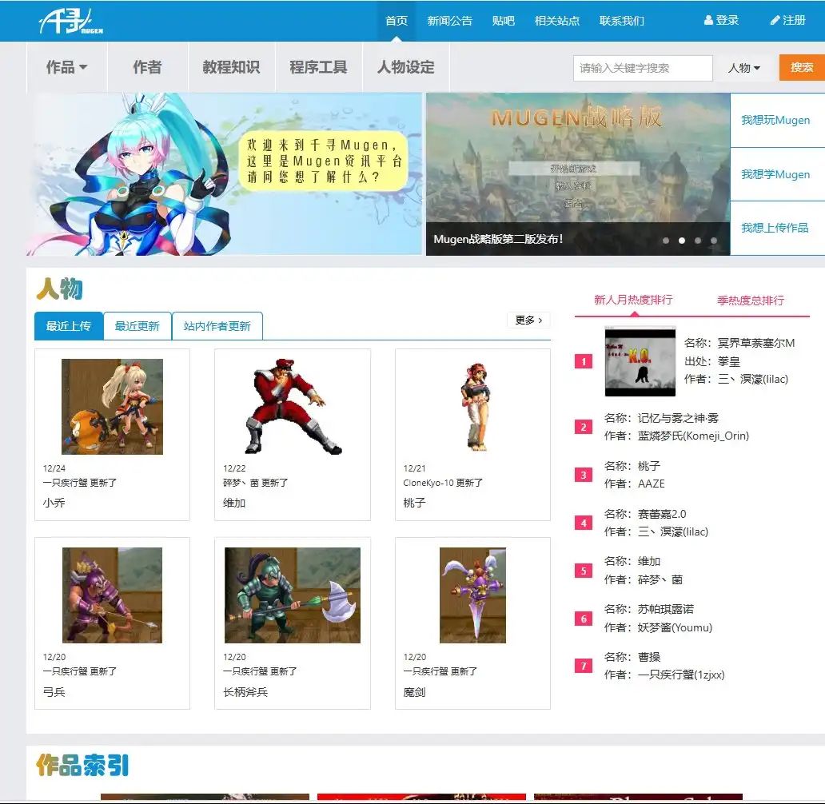Open the 作者 section
The width and height of the screenshot is (825, 804).
147,67
